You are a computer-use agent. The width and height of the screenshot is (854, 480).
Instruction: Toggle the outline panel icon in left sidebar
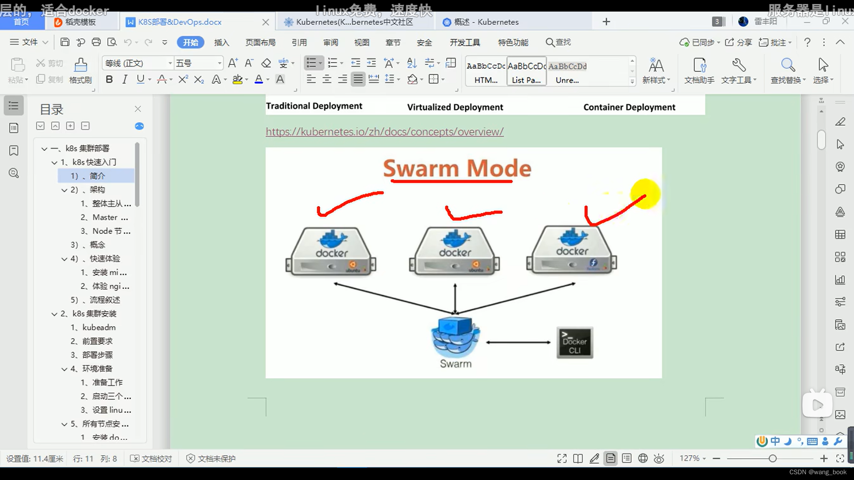[14, 106]
